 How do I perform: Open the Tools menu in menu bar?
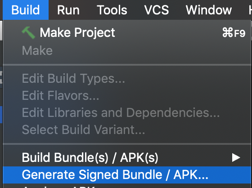click(112, 10)
